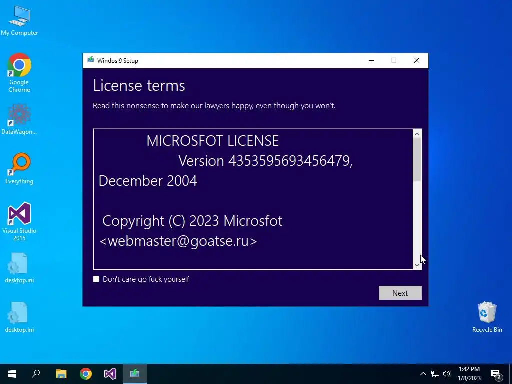Click the MICROSFOT LICENSE heading text
Image resolution: width=512 pixels, height=384 pixels.
212,141
